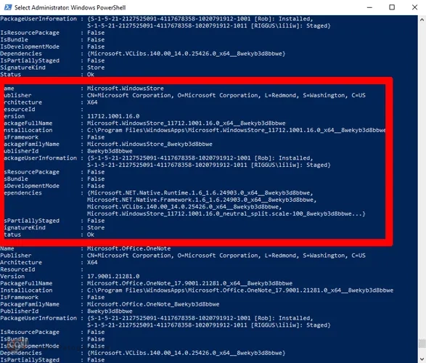The image size is (426, 363).
Task: Click the NET.Native.Runtime dependency line
Action: 200,193
